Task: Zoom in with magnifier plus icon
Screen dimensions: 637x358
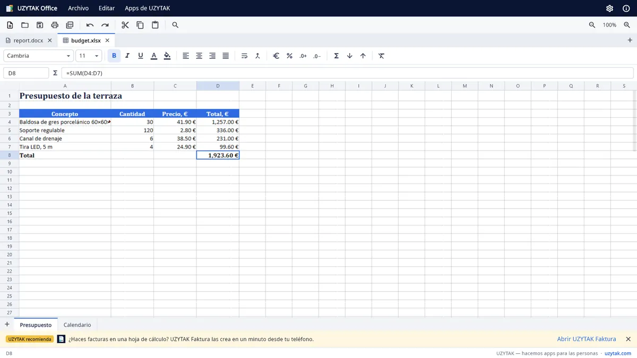Action: (627, 25)
